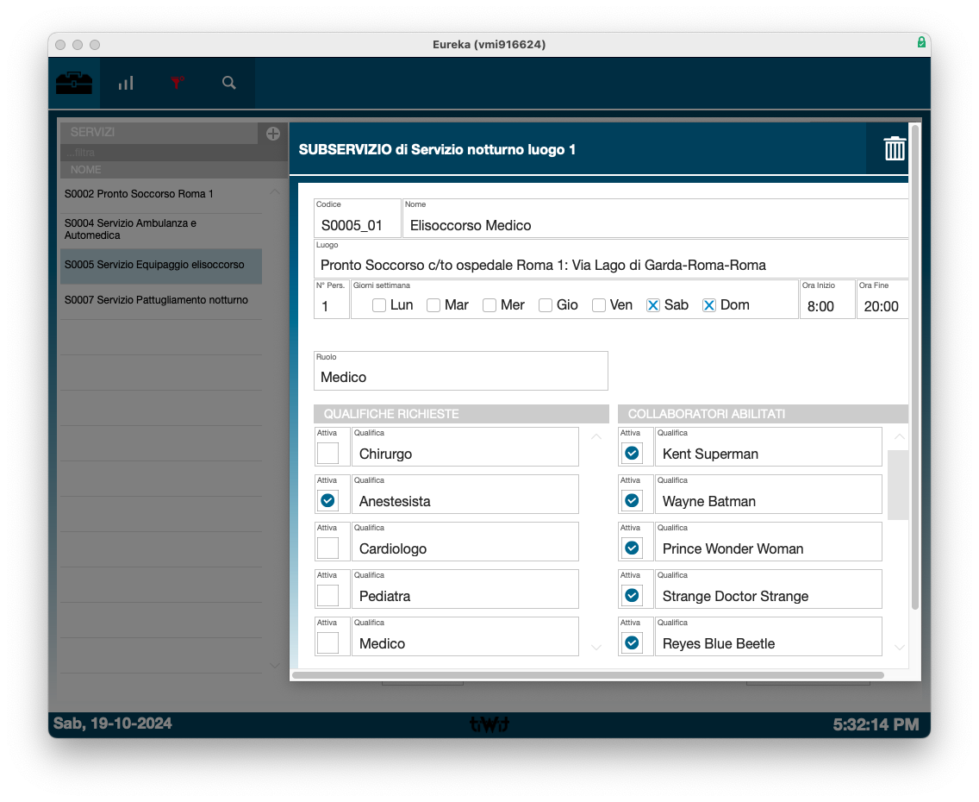
Task: Select S0004 Servizio Ambulanza e Automedica
Action: click(161, 229)
